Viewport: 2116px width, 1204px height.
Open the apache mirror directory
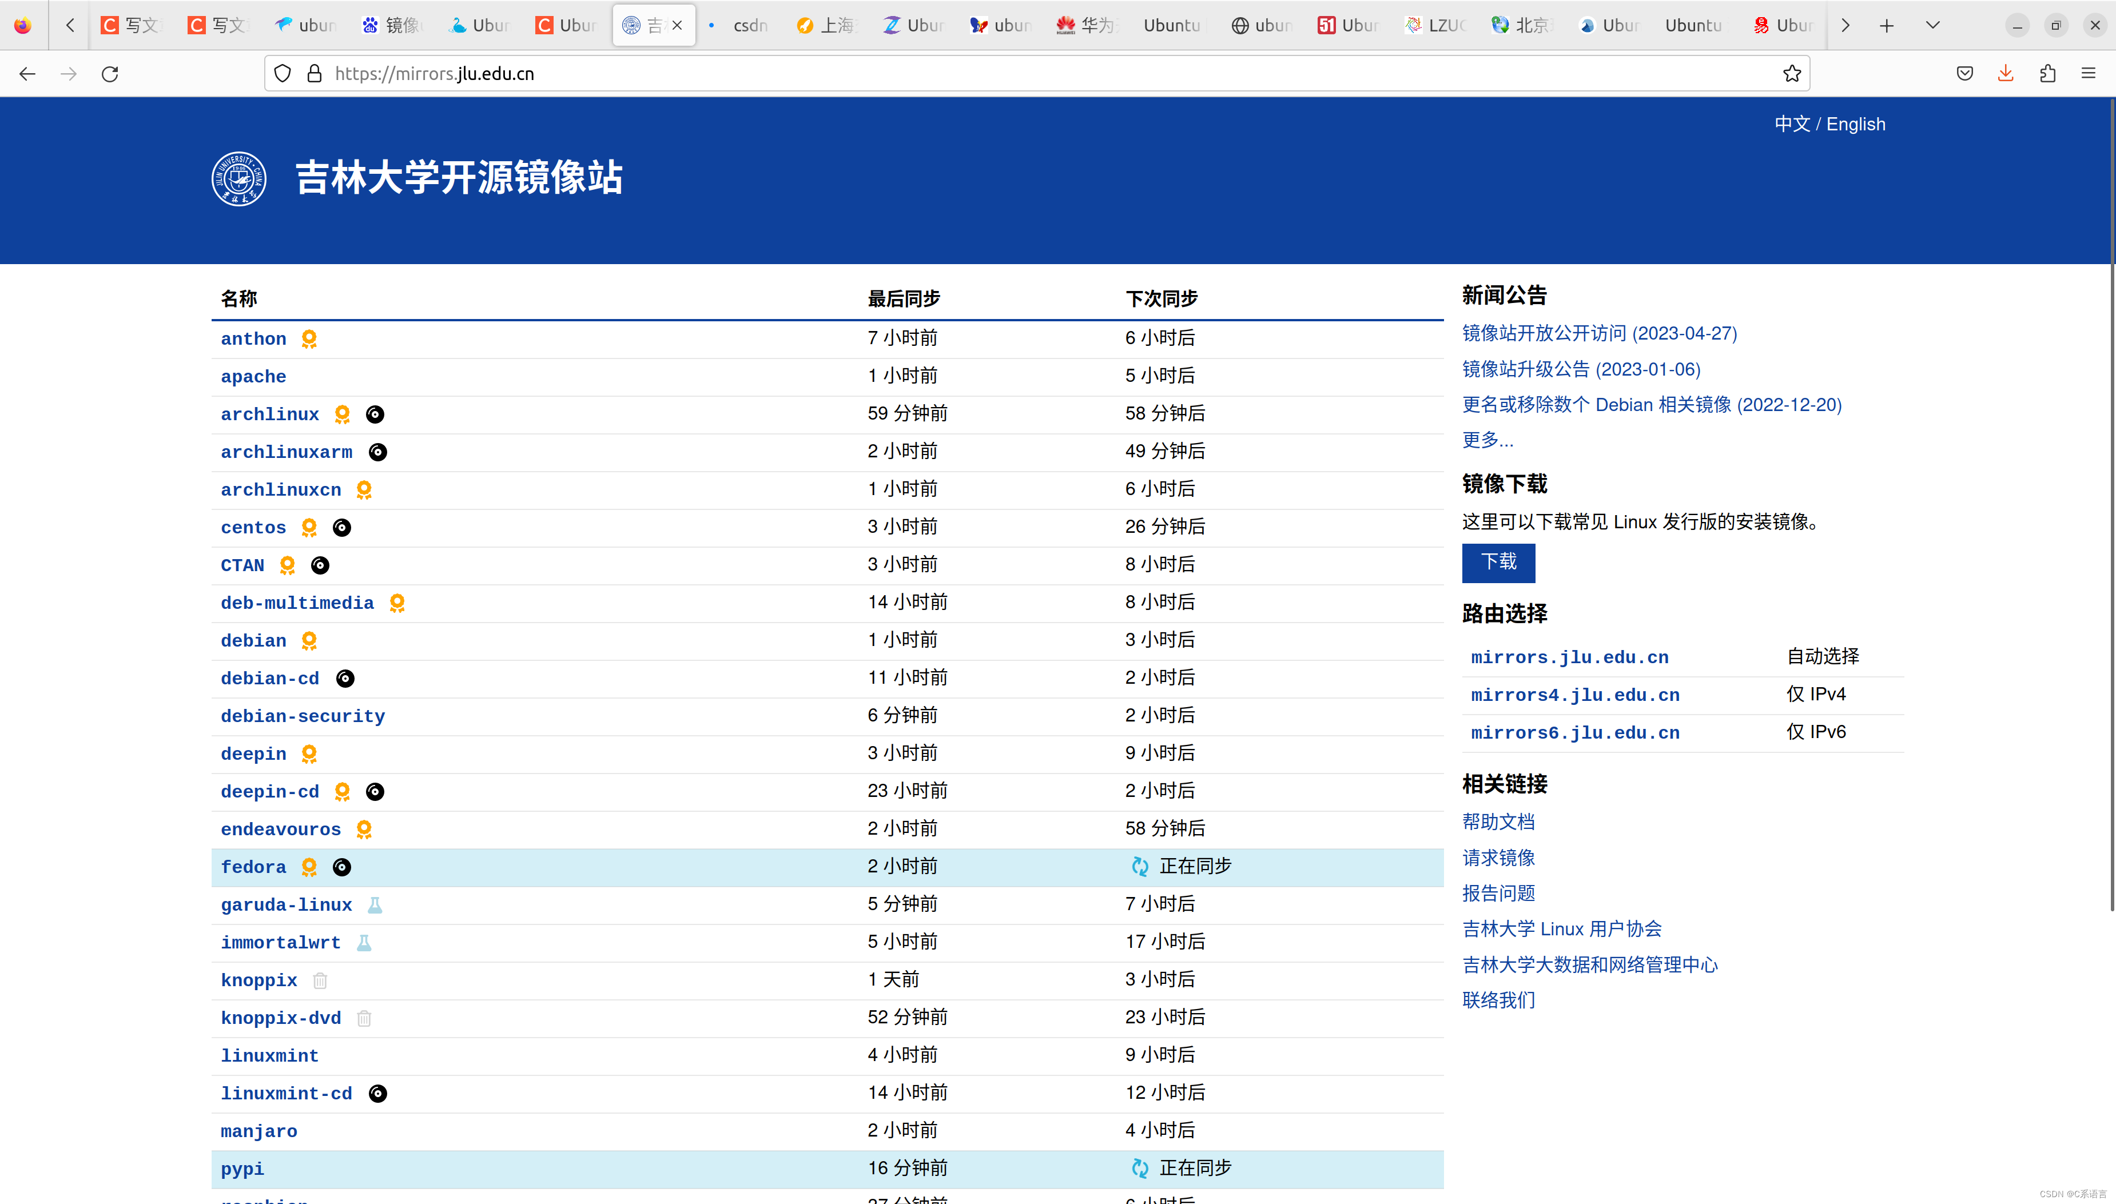point(253,377)
